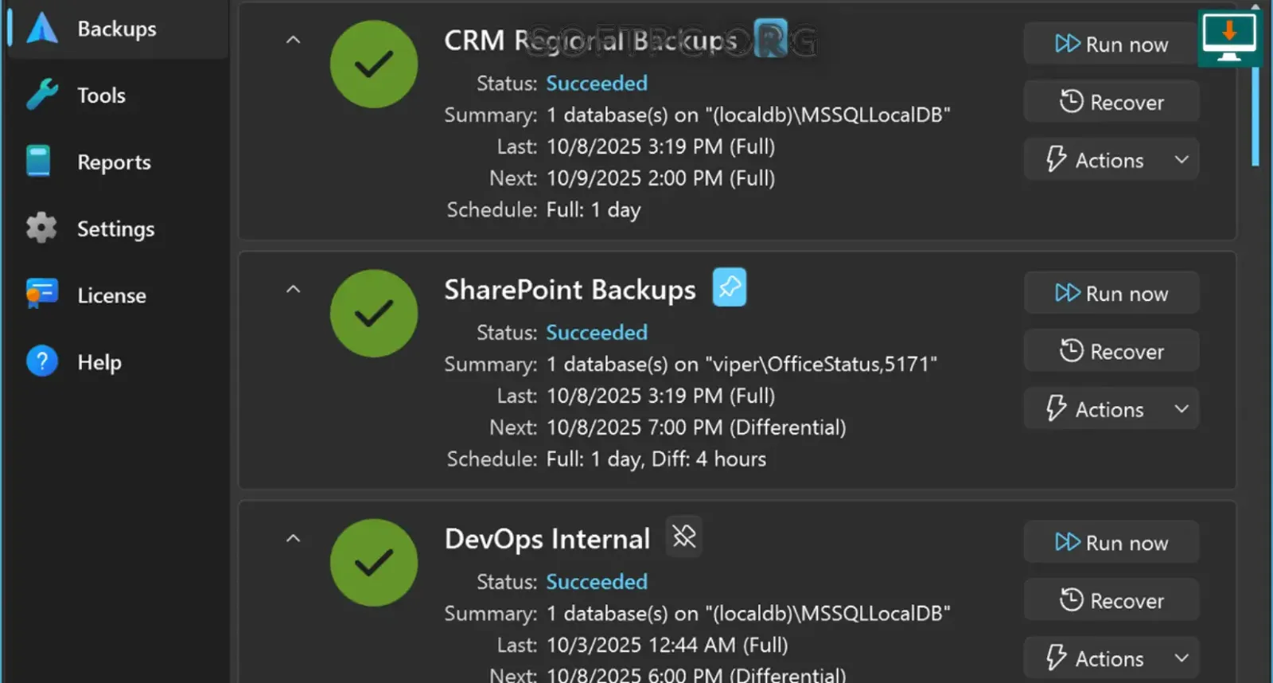Click the License certificate icon

click(41, 294)
